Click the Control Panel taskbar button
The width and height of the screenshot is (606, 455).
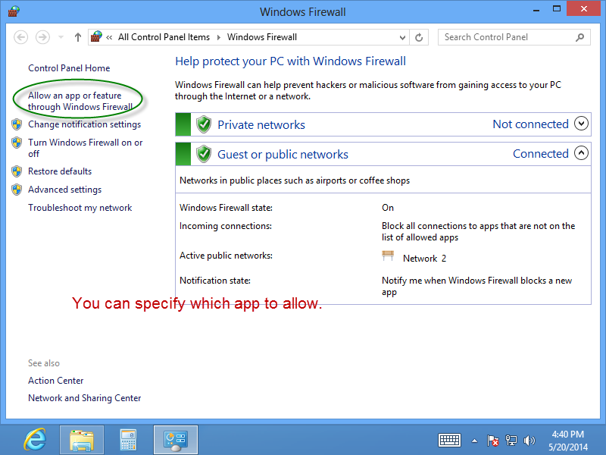click(176, 440)
